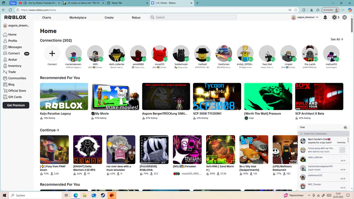Open asgore_dreem profile in the sidebar

(16, 26)
